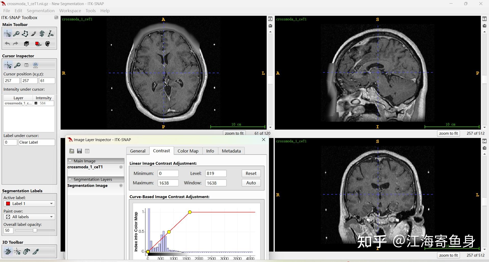Toggle the ITK-SNAP Toolbox float/dock button
The image size is (489, 262).
(x=56, y=18)
